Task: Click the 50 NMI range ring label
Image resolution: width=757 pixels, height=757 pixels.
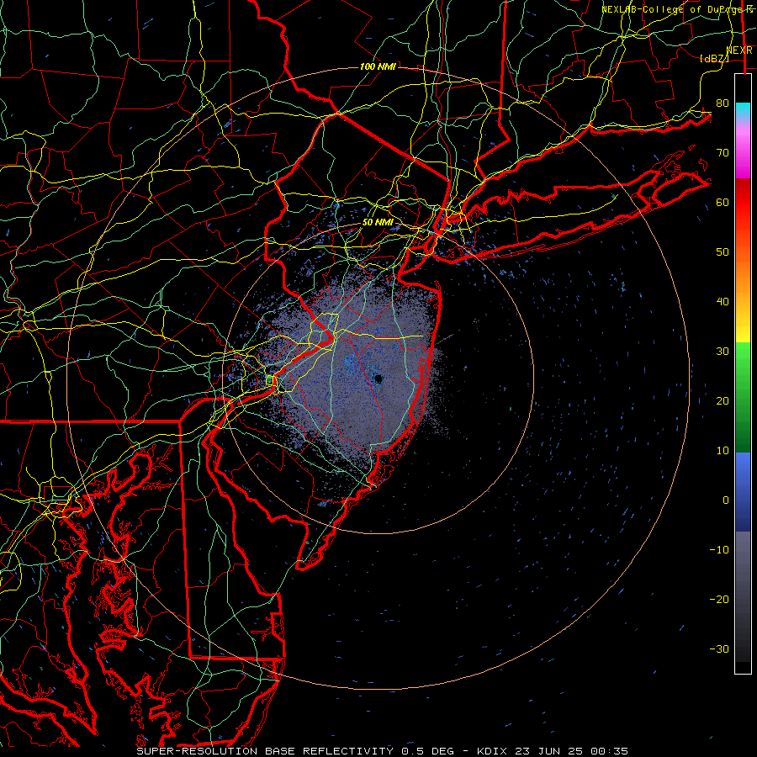Action: (378, 222)
